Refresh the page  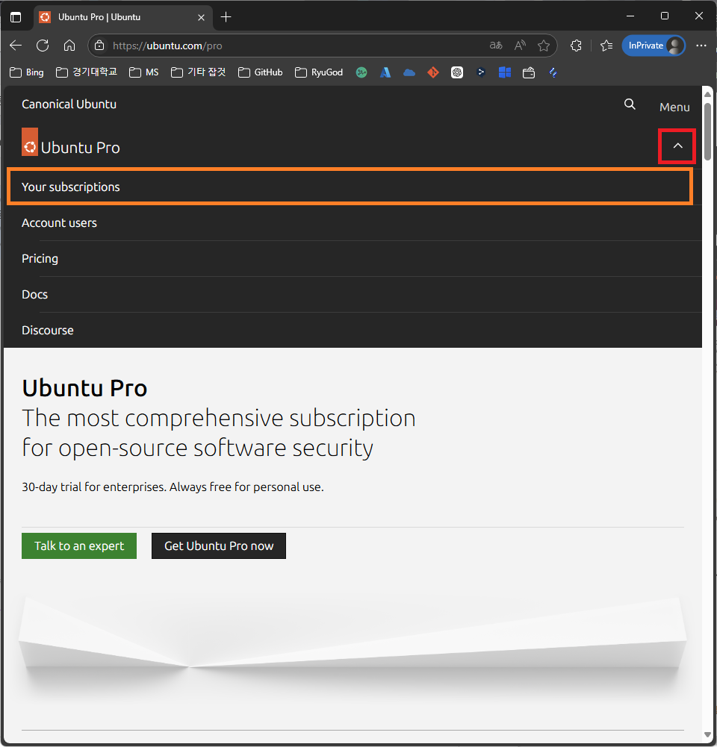click(x=43, y=46)
